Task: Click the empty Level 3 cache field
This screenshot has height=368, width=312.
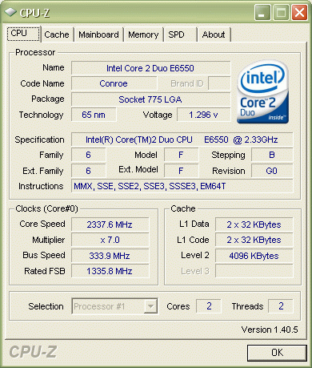Action: [254, 271]
